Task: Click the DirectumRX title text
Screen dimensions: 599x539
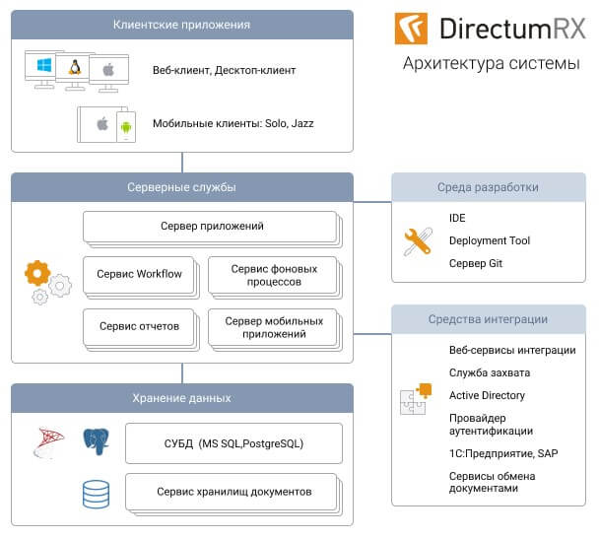Action: click(x=512, y=29)
